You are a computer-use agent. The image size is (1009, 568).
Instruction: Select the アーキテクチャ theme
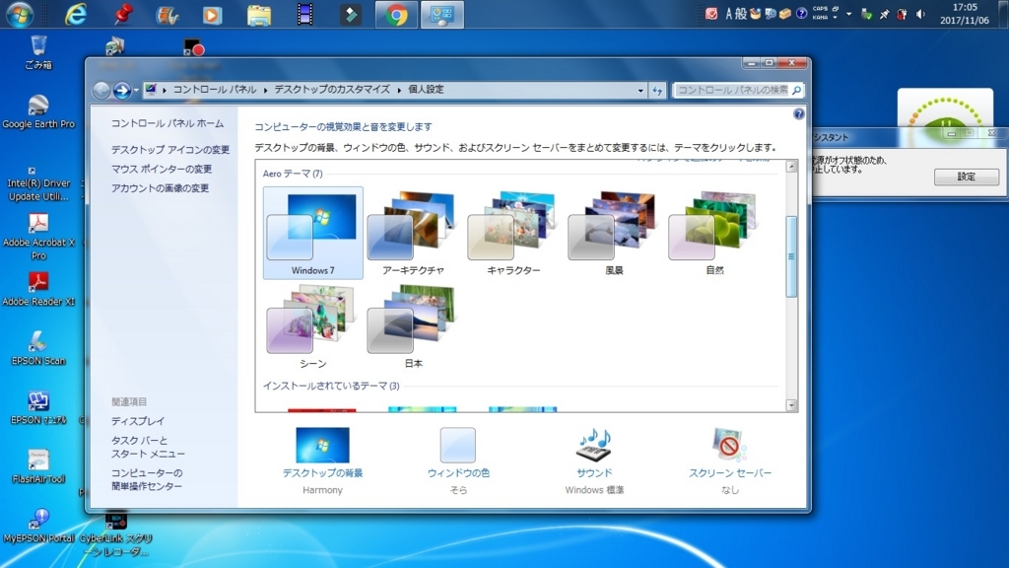(413, 233)
